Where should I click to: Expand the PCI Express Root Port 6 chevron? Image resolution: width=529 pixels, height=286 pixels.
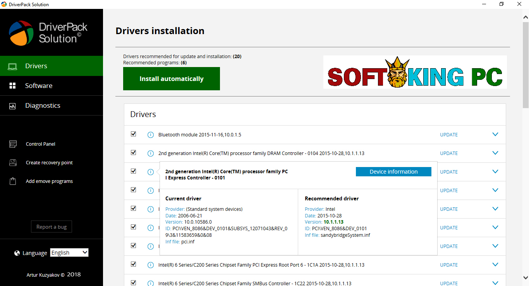point(495,265)
